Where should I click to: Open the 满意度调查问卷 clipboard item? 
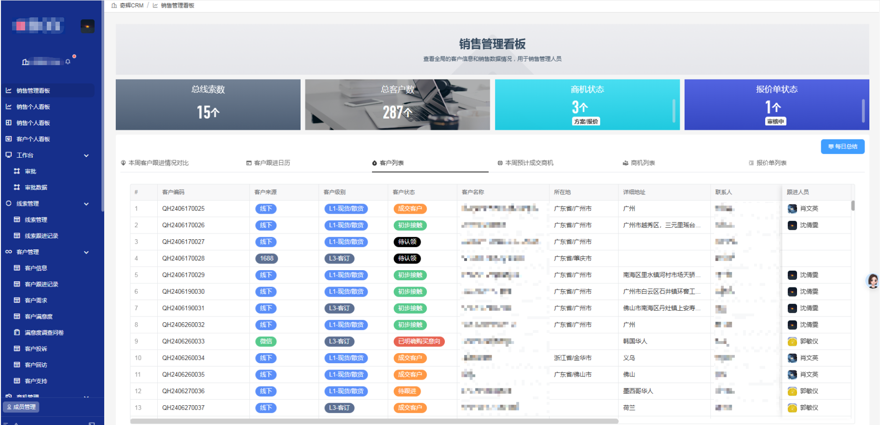[x=44, y=332]
